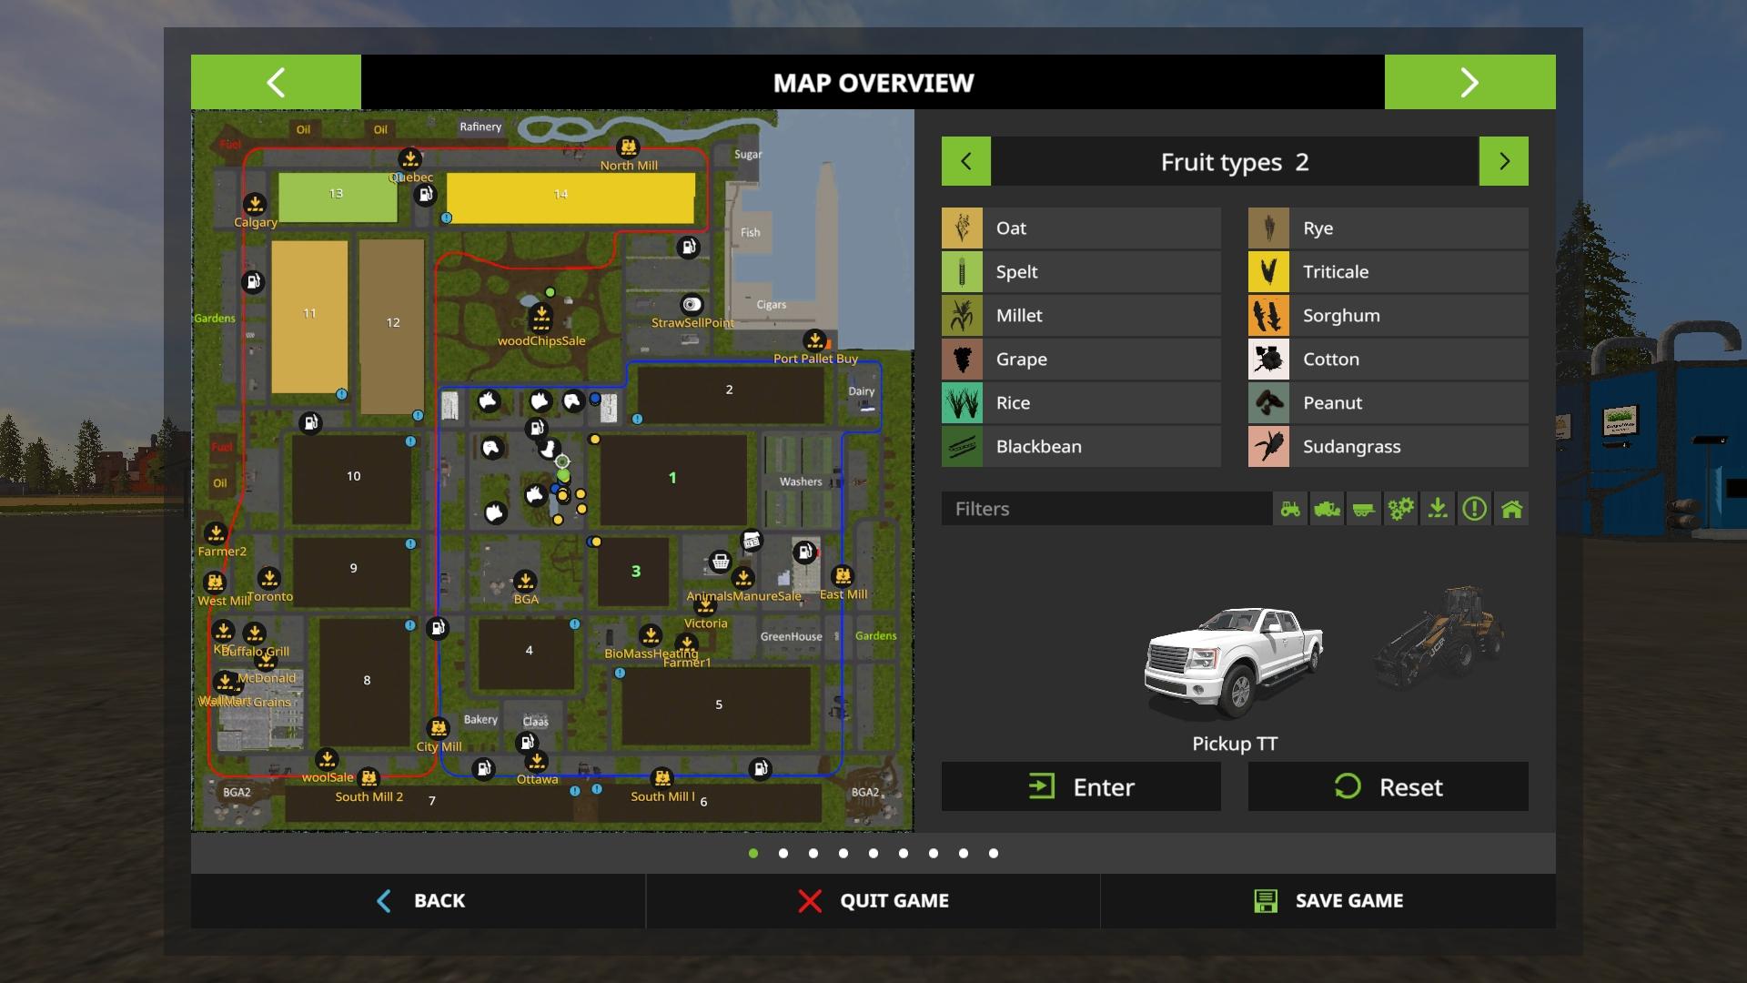This screenshot has width=1747, height=983.
Task: Click StrawSellPoint eye icon on map
Action: [692, 305]
